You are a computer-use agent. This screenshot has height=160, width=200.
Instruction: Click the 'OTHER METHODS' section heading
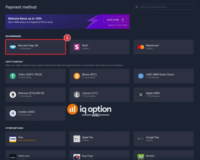(x=14, y=128)
